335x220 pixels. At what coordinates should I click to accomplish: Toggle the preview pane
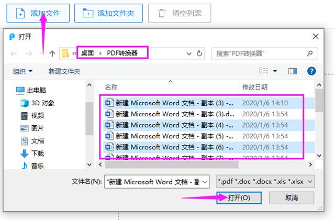coord(293,71)
